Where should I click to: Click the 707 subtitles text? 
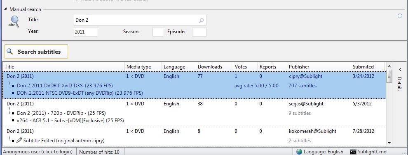click(x=302, y=85)
